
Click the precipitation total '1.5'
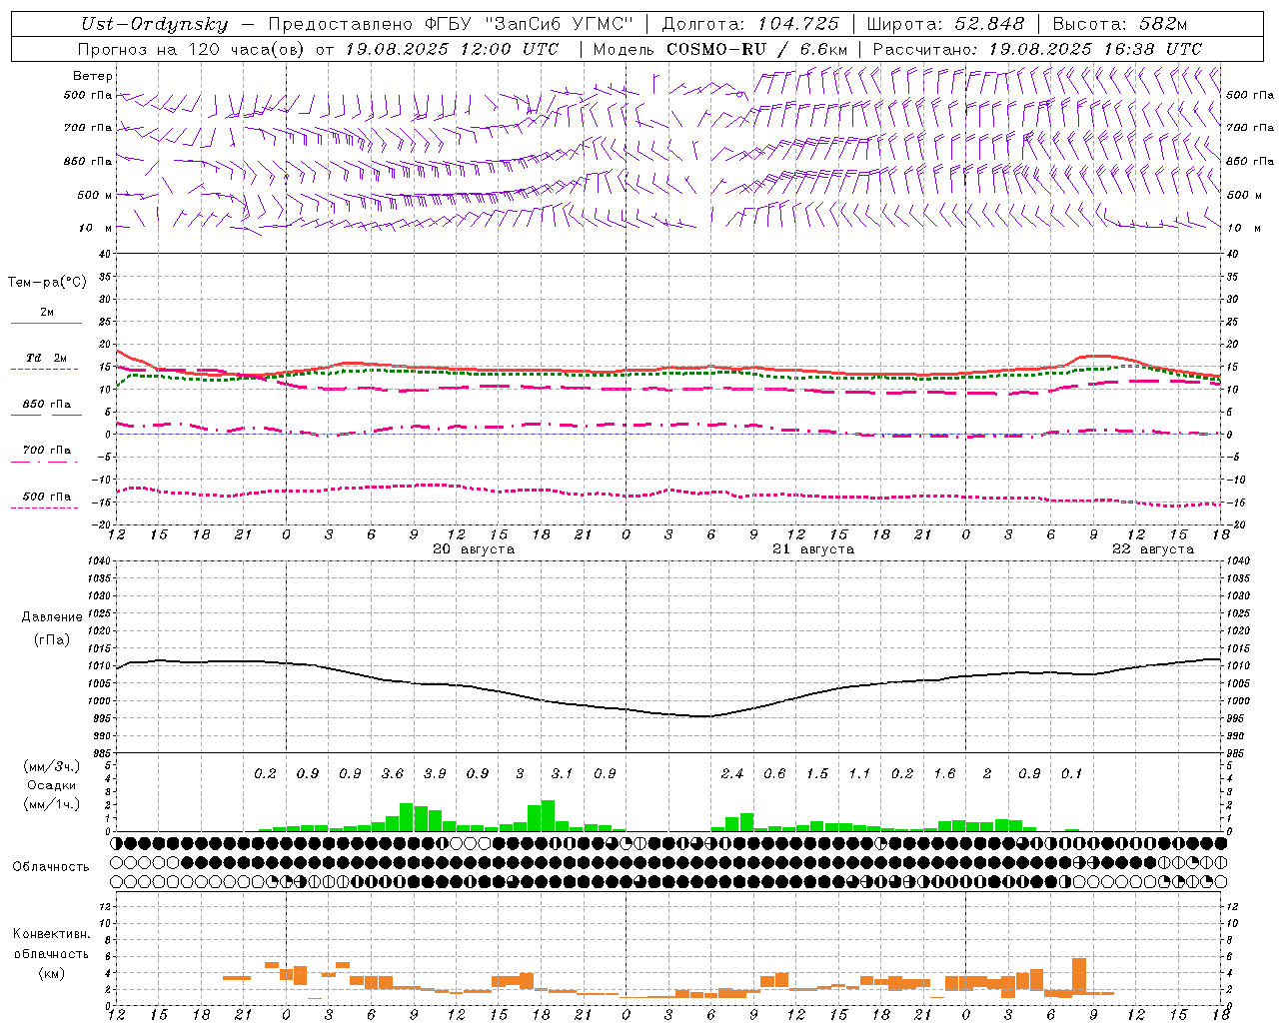point(817,773)
